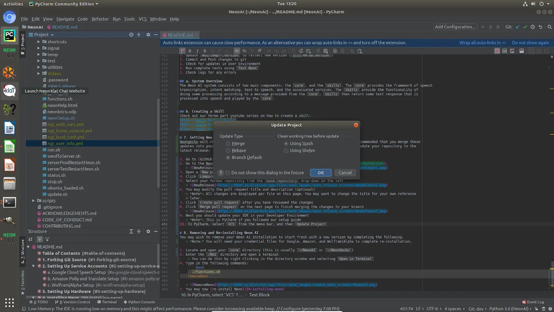Open the Refactor menu
Screen dimensions: 554x312
coord(100,19)
